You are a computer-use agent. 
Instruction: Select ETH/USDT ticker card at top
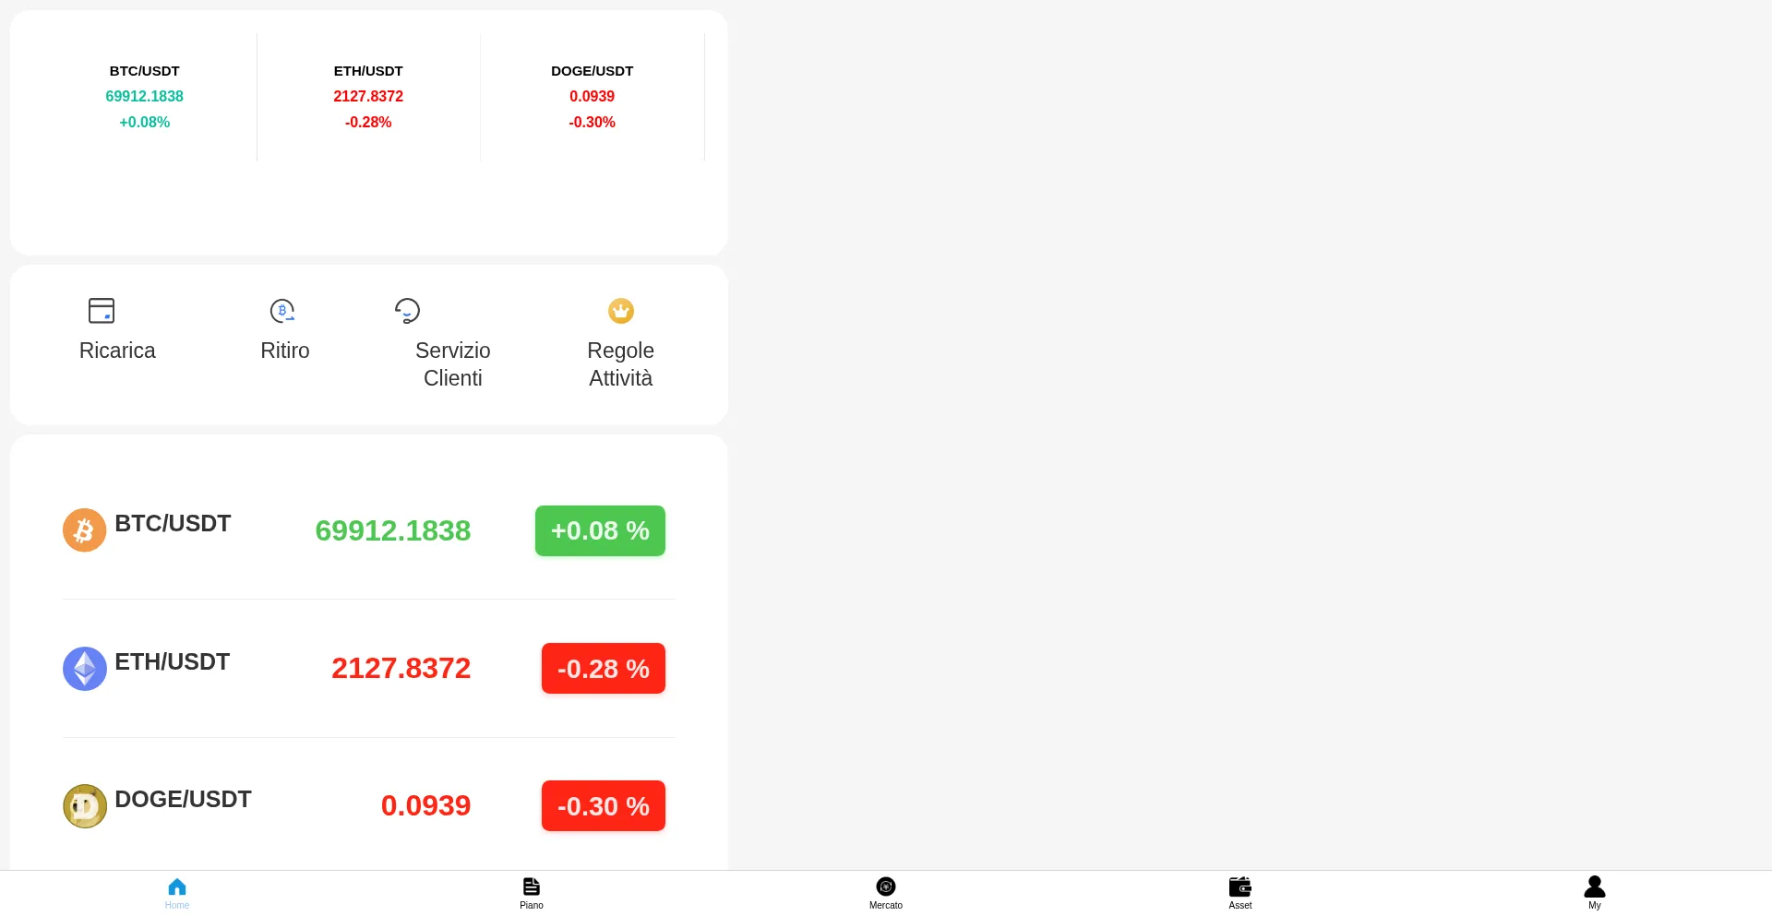(368, 97)
